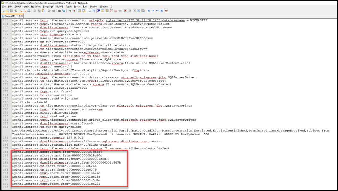Click the Zoom Out magnifier icon

pos(73,11)
